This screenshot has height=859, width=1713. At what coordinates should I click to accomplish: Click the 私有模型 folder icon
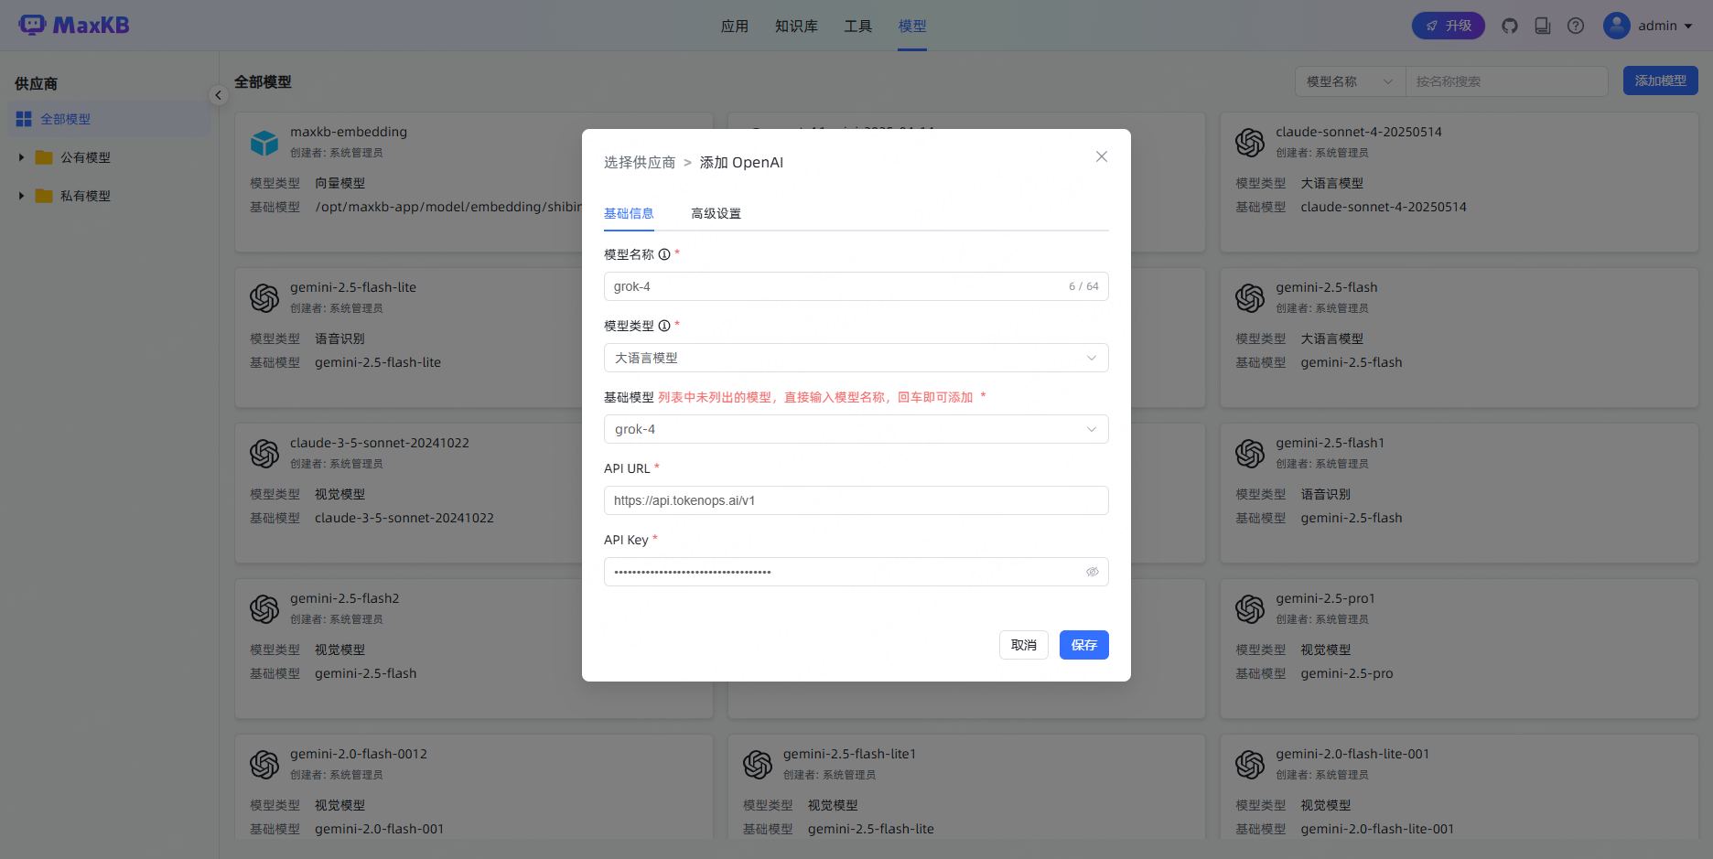[x=44, y=196]
